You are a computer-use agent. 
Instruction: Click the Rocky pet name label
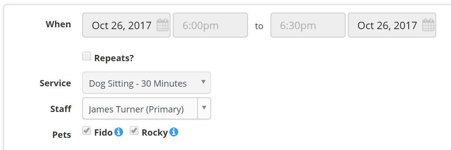155,133
